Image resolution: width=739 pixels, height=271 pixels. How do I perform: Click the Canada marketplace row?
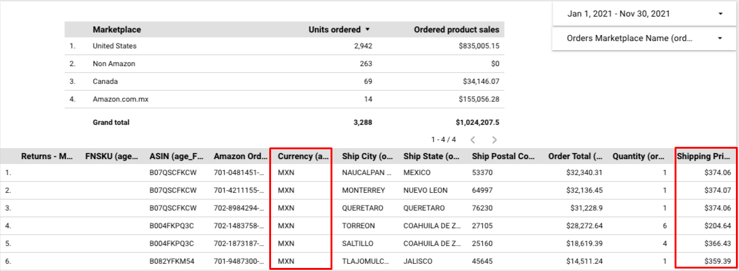pos(105,81)
